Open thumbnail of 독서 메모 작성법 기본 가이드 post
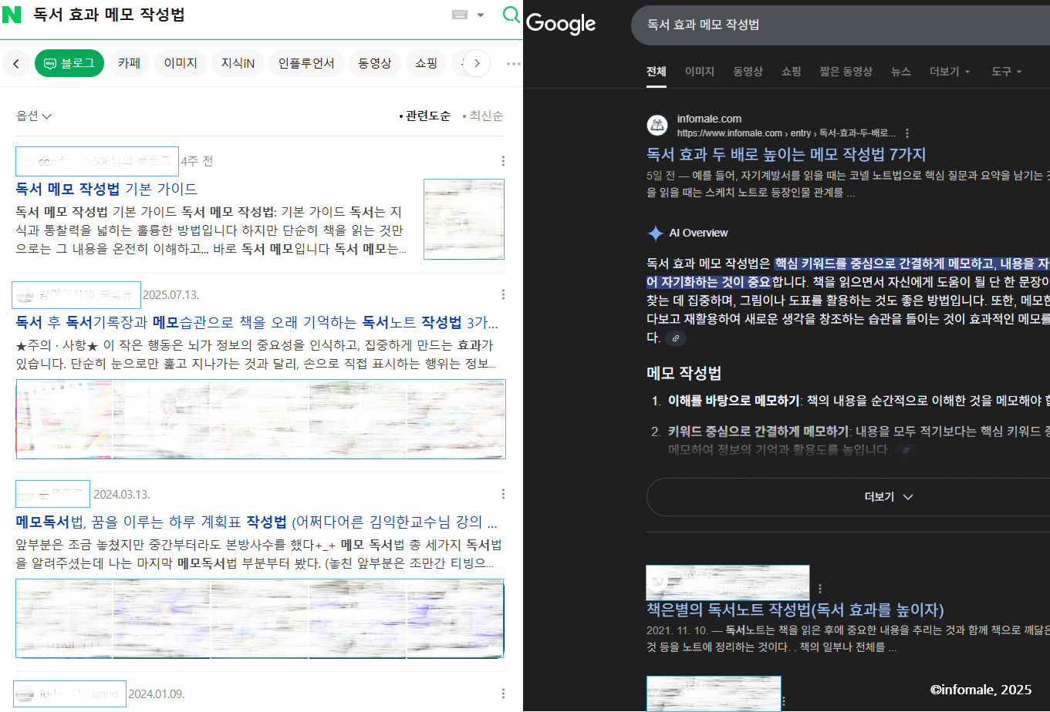 click(x=464, y=219)
